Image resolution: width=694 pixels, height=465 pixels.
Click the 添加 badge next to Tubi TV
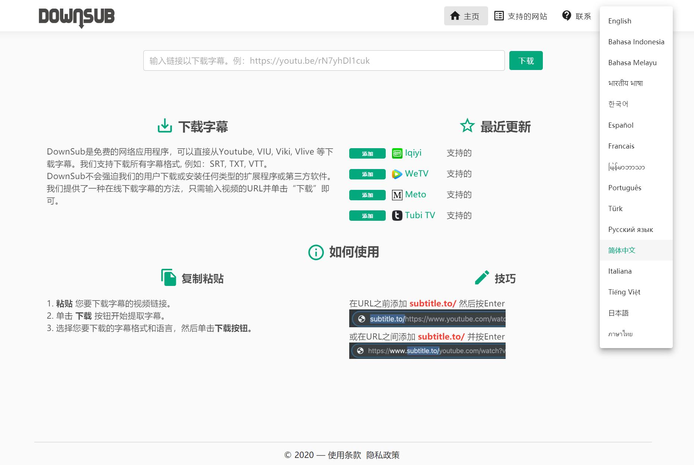tap(367, 216)
